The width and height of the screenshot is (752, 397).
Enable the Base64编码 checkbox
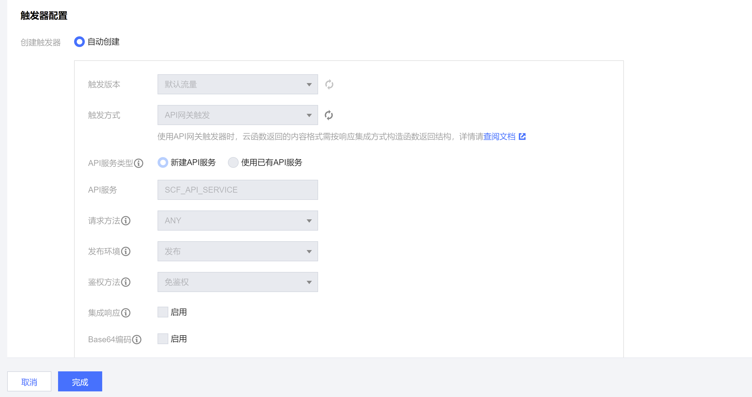pyautogui.click(x=163, y=339)
